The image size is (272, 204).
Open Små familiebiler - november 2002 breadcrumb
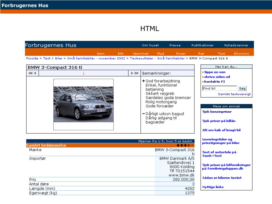(96, 58)
